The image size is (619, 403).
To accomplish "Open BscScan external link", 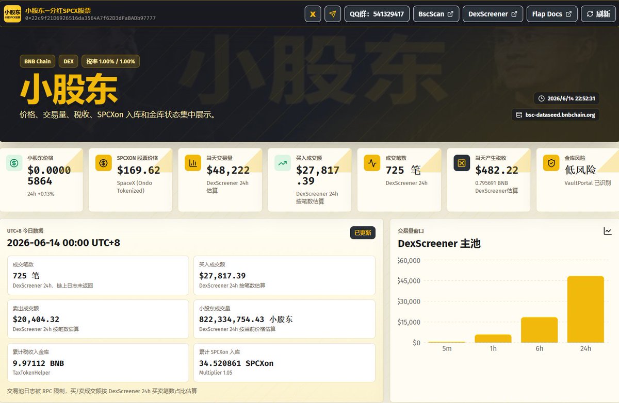I will (x=436, y=14).
